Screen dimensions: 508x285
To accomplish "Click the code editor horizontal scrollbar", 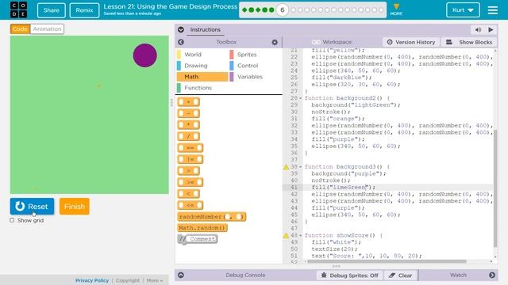I will click(x=387, y=261).
